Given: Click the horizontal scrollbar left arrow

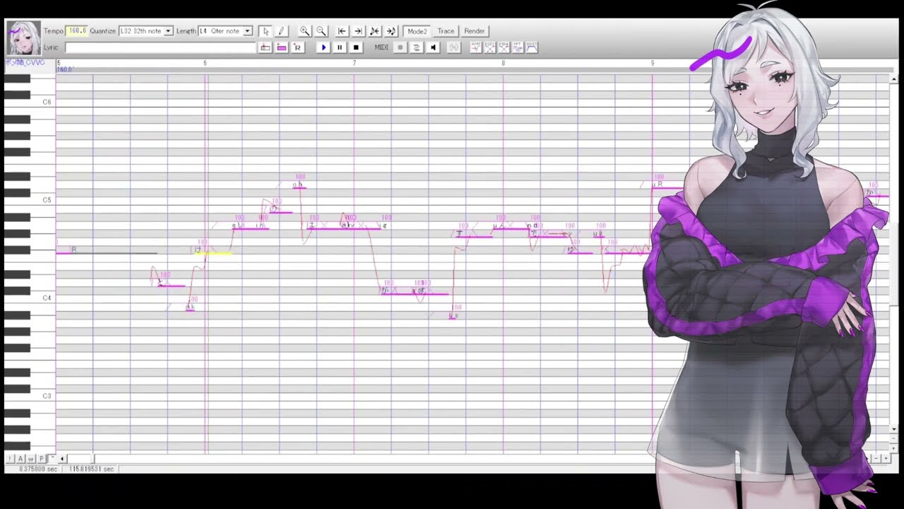Looking at the screenshot, I should click(x=62, y=459).
